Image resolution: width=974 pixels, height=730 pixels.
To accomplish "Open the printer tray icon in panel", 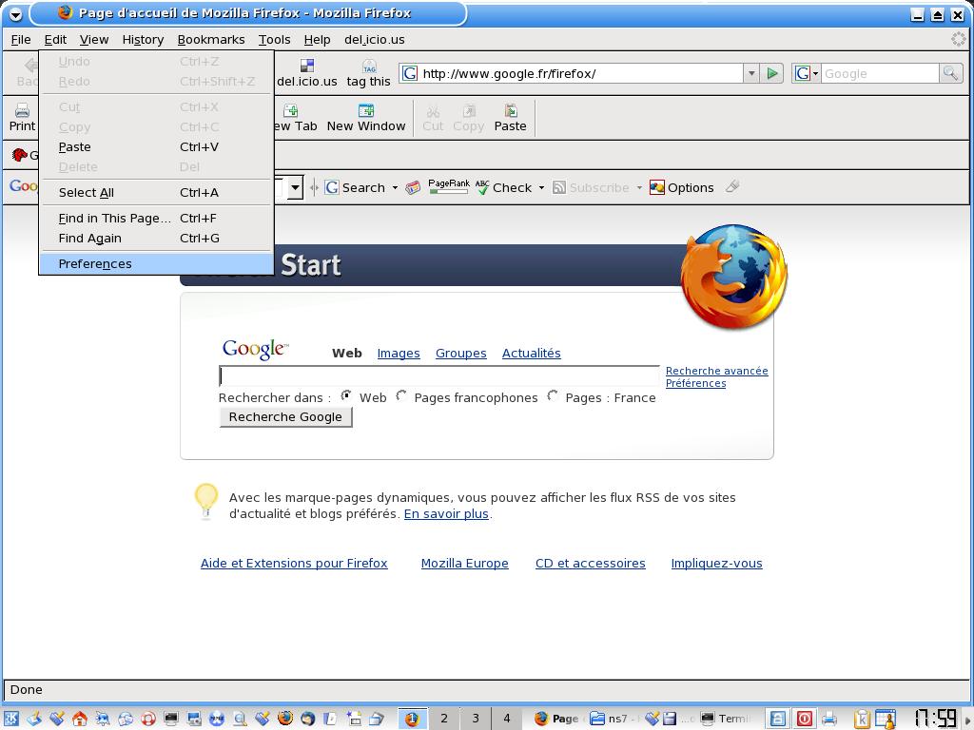I will [829, 719].
